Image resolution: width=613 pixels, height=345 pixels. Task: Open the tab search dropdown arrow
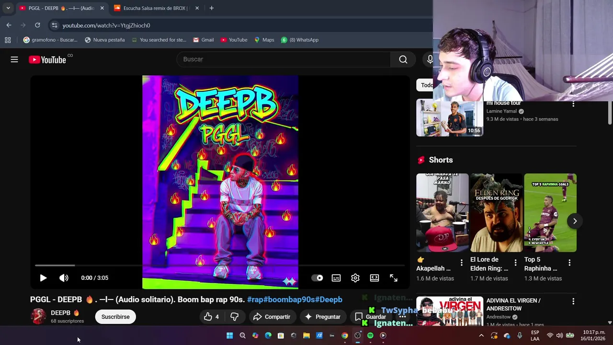pos(8,8)
